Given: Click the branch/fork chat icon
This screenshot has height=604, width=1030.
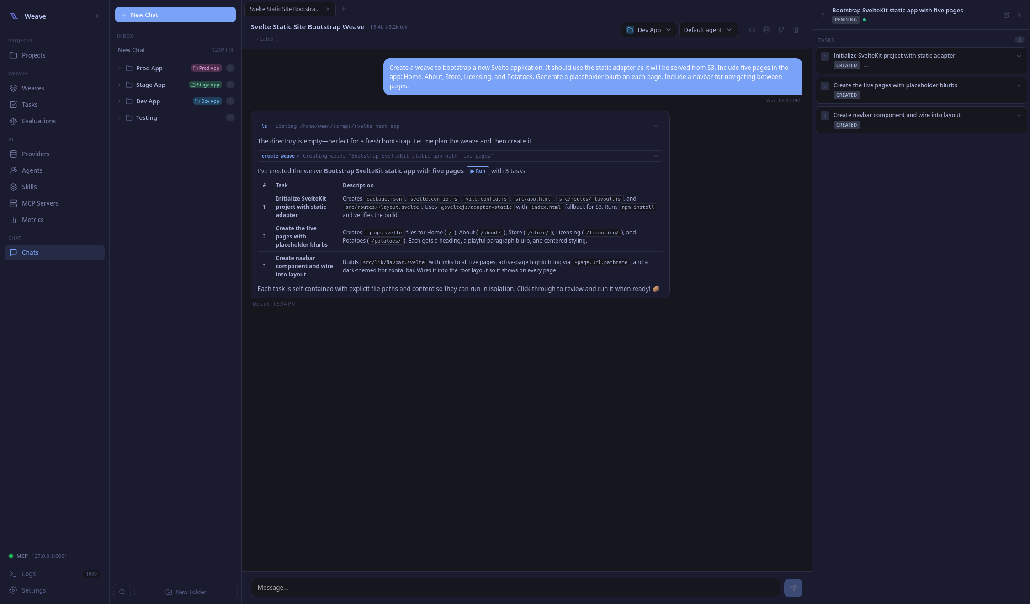Looking at the screenshot, I should [781, 30].
